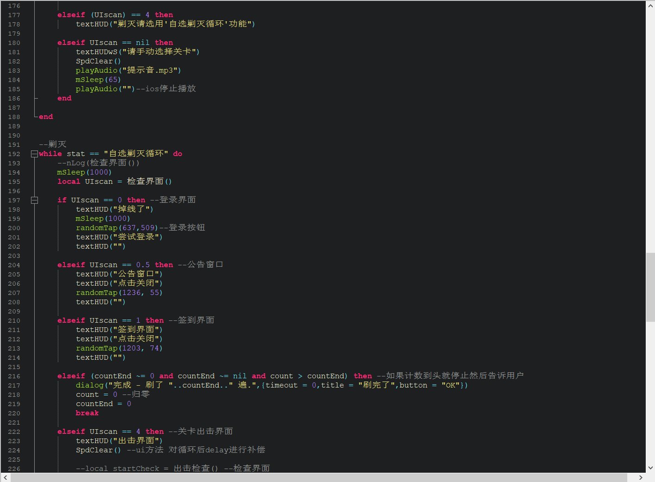Click 'count = 0' on line 218
The height and width of the screenshot is (482, 655).
tap(97, 394)
